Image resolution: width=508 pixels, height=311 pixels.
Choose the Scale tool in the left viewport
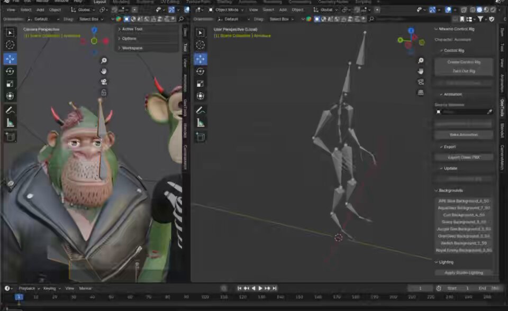coord(10,84)
